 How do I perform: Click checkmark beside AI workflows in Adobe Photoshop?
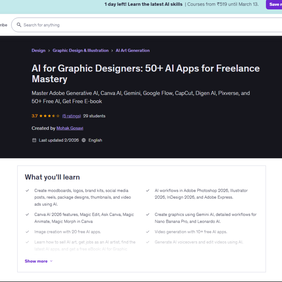pos(148,191)
